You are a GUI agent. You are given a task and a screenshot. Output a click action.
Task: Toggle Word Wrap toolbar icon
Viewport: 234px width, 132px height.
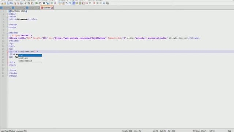(67, 3)
